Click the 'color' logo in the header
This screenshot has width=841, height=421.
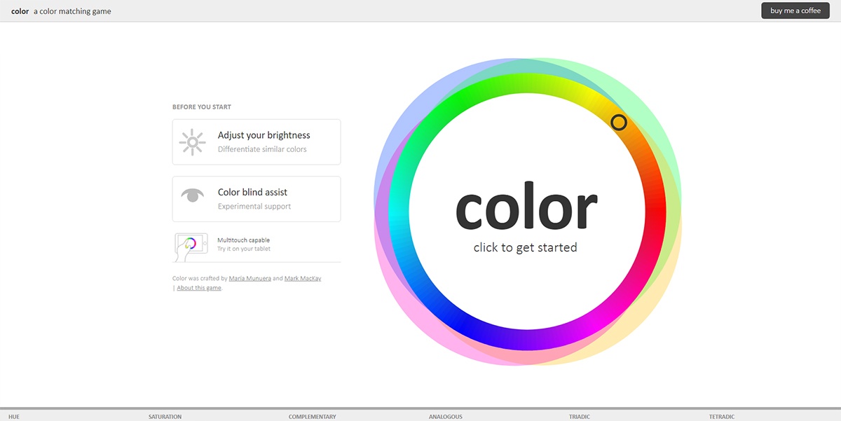20,11
